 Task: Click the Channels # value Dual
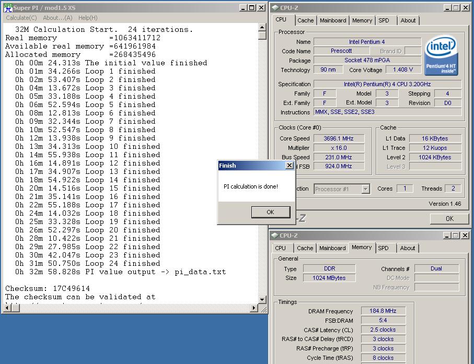[x=436, y=268]
